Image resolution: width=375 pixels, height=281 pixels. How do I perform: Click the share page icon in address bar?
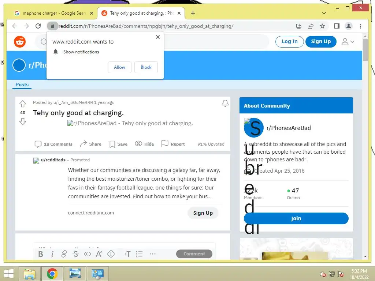[x=311, y=26]
